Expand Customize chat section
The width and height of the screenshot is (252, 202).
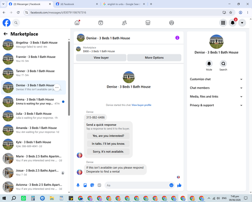click(x=216, y=79)
